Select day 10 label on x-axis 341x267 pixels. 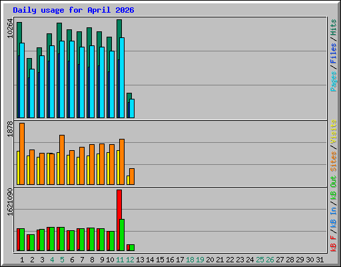click(x=110, y=260)
